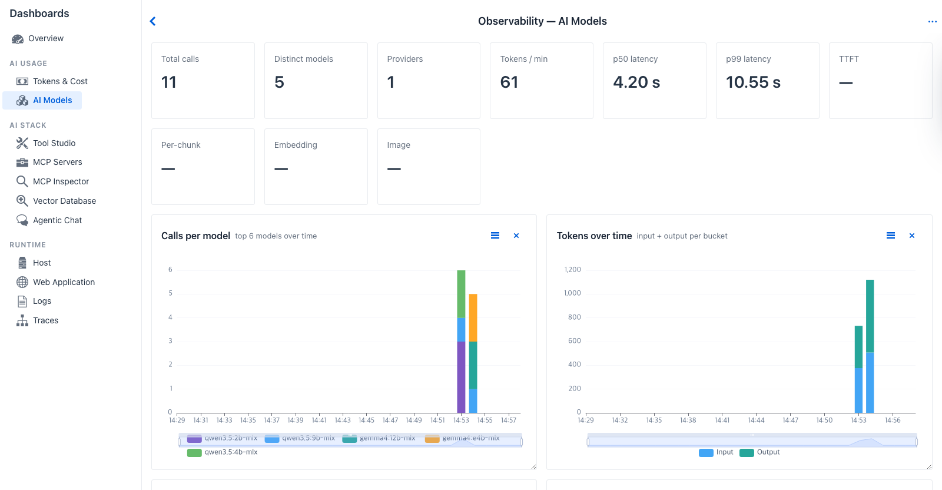942x490 pixels.
Task: Click the p99 latency card
Action: click(768, 81)
